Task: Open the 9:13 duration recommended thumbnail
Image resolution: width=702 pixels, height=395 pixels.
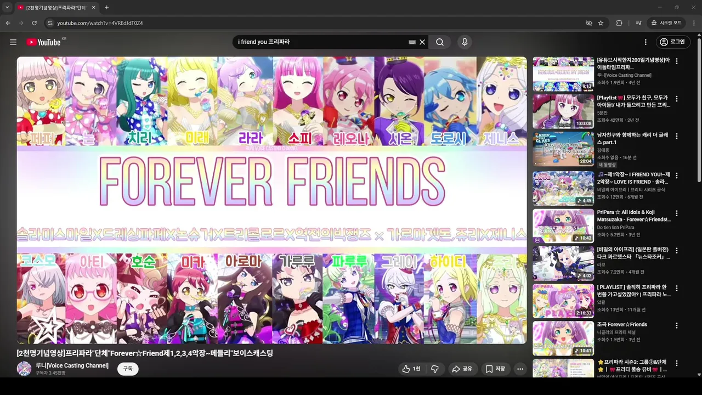Action: pyautogui.click(x=563, y=74)
